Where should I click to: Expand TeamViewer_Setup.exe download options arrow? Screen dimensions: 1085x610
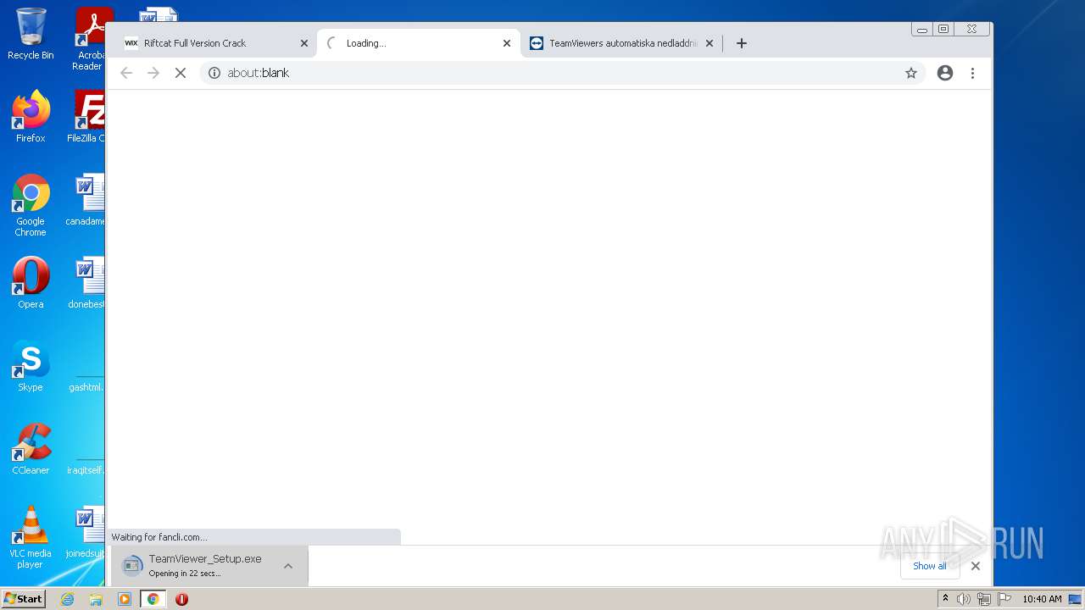click(x=288, y=566)
